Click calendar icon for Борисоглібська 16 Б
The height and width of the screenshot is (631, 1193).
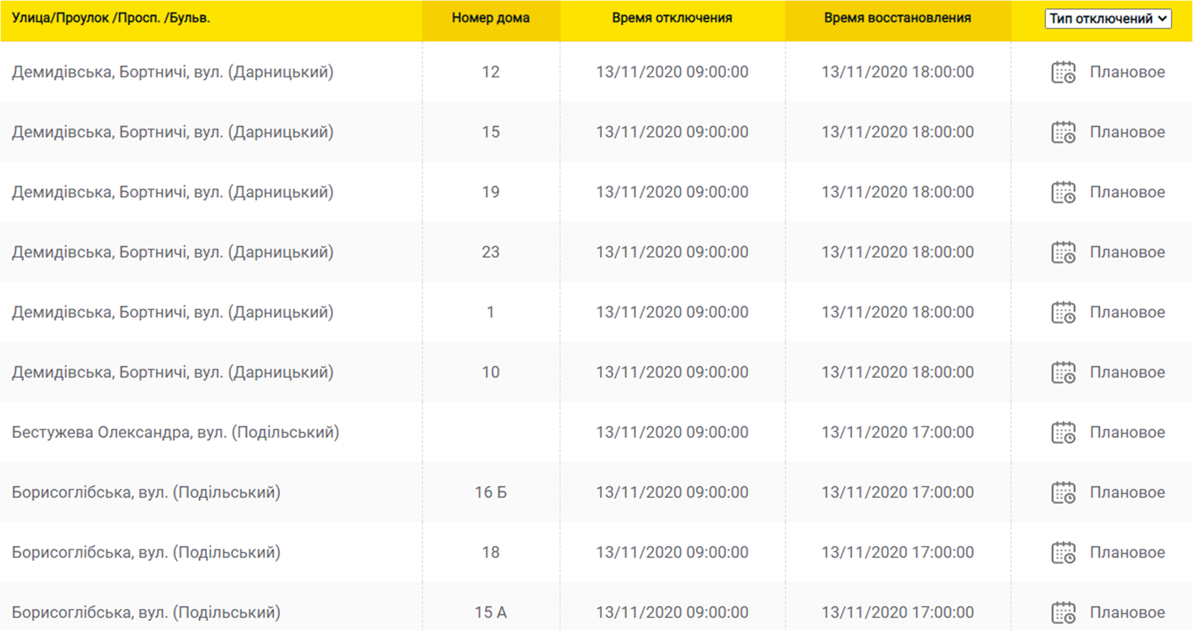pyautogui.click(x=1063, y=493)
